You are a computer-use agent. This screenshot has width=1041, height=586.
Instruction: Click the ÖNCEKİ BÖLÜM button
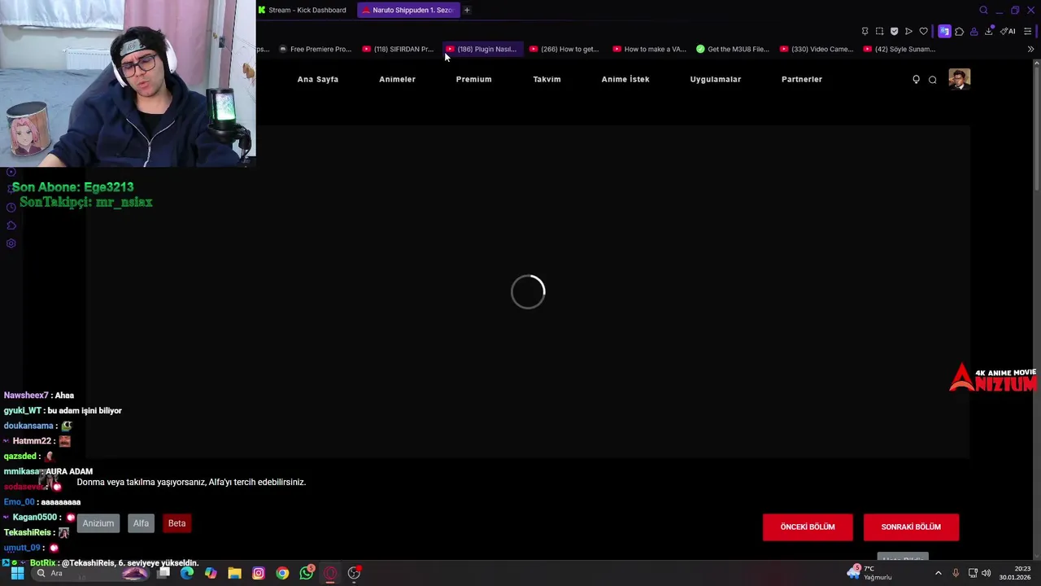point(808,527)
